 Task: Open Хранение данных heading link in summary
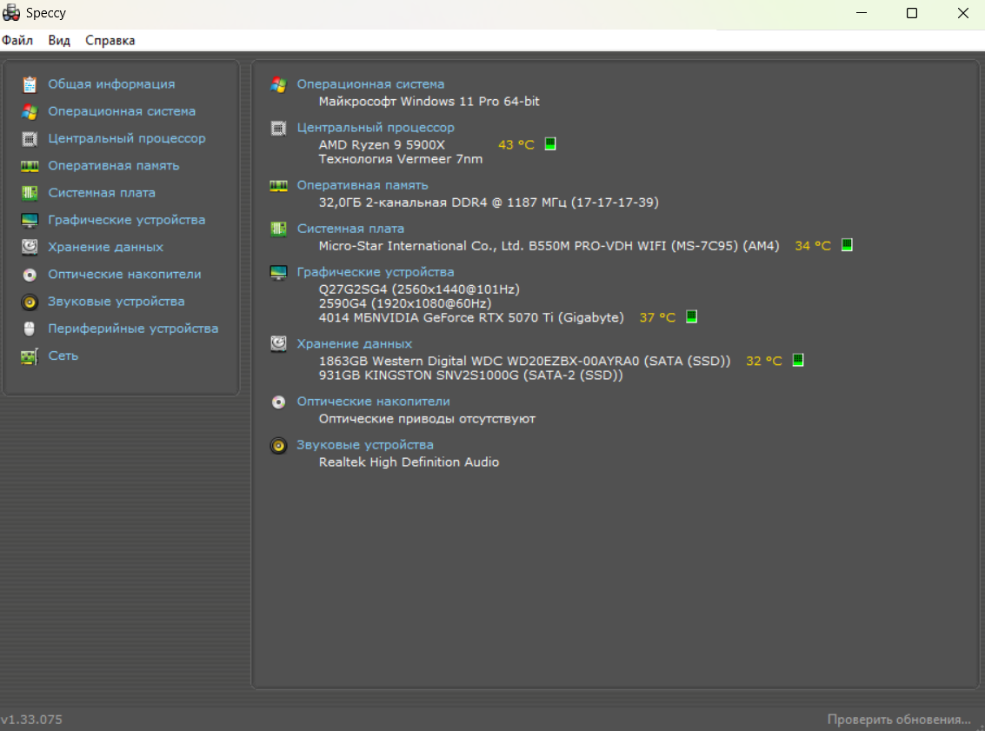355,344
